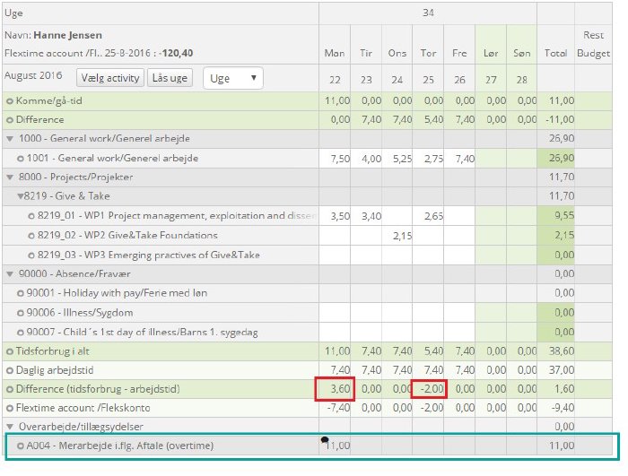This screenshot has width=628, height=476.
Task: Select Wednesday cell for 8219_02 WP2 row
Action: coord(397,236)
